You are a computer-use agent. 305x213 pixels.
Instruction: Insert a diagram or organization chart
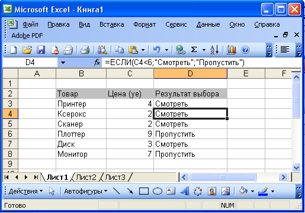pyautogui.click(x=198, y=191)
